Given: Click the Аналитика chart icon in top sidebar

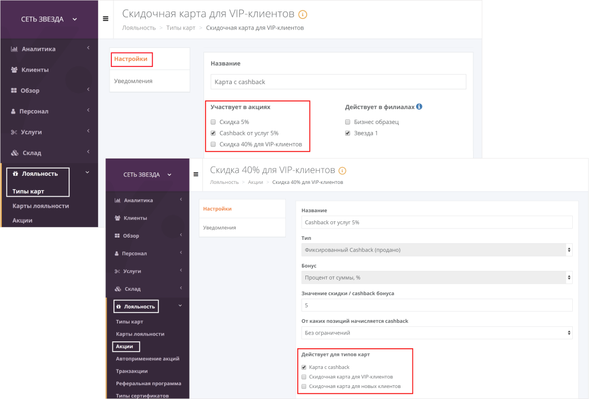Looking at the screenshot, I should pyautogui.click(x=14, y=49).
